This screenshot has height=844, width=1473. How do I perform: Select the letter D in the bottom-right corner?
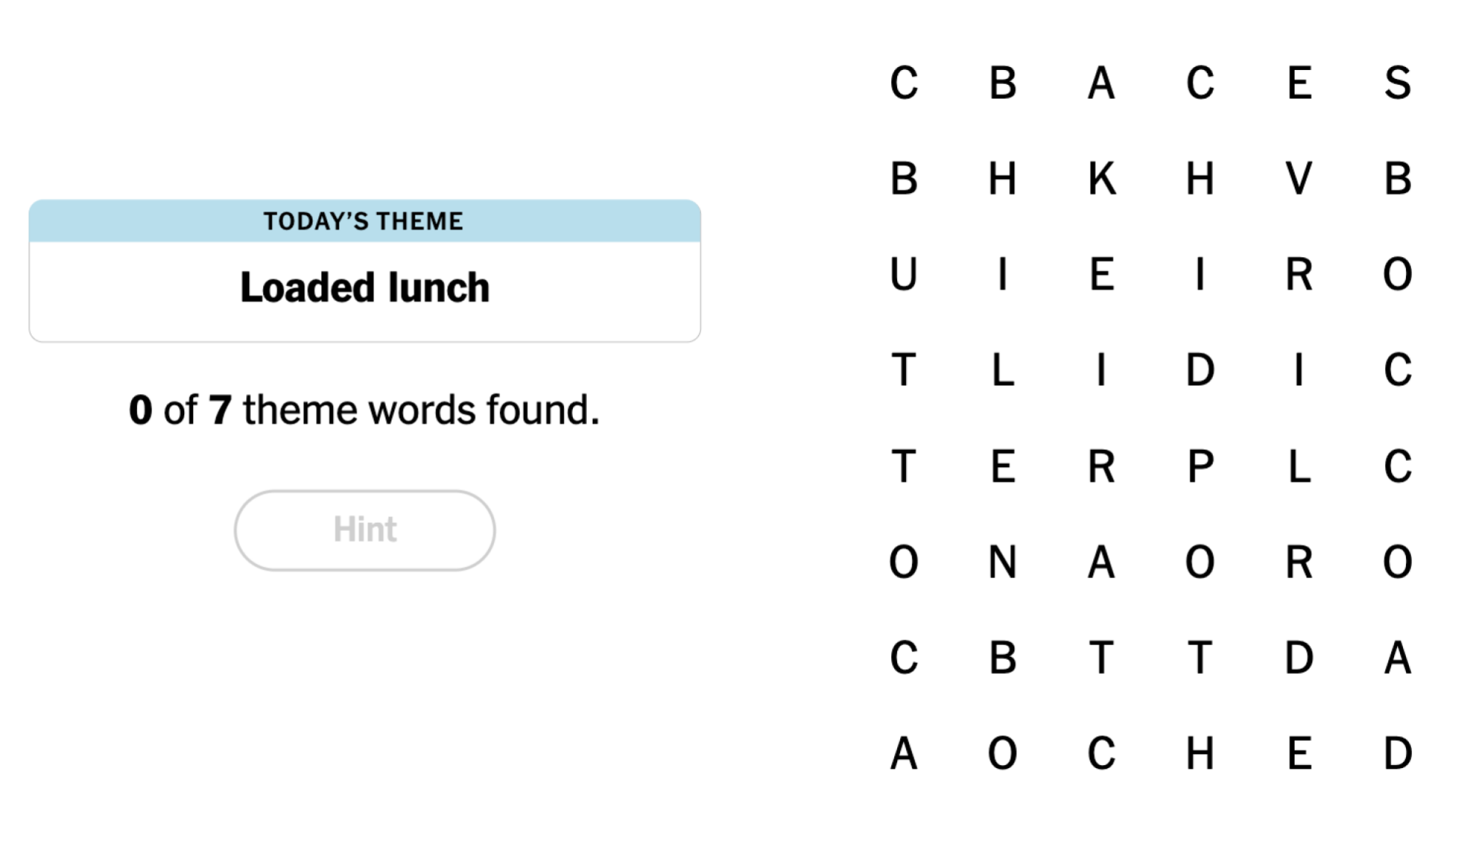coord(1398,752)
